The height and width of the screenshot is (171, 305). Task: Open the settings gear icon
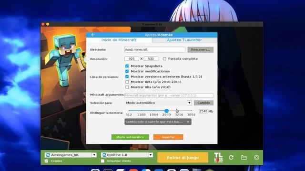256,157
